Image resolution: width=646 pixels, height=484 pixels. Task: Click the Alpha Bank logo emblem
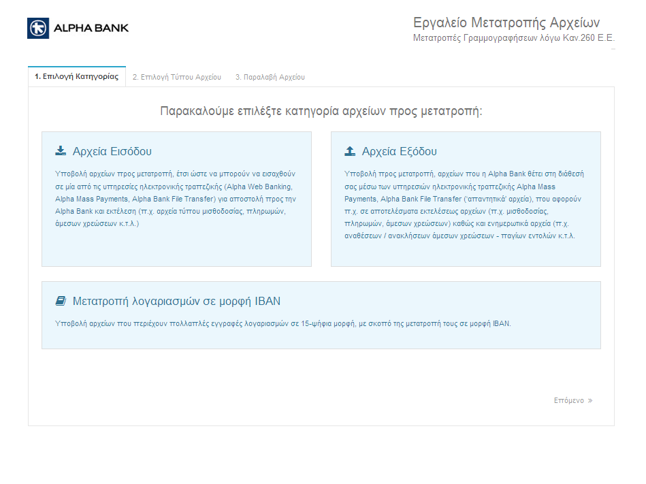click(38, 28)
